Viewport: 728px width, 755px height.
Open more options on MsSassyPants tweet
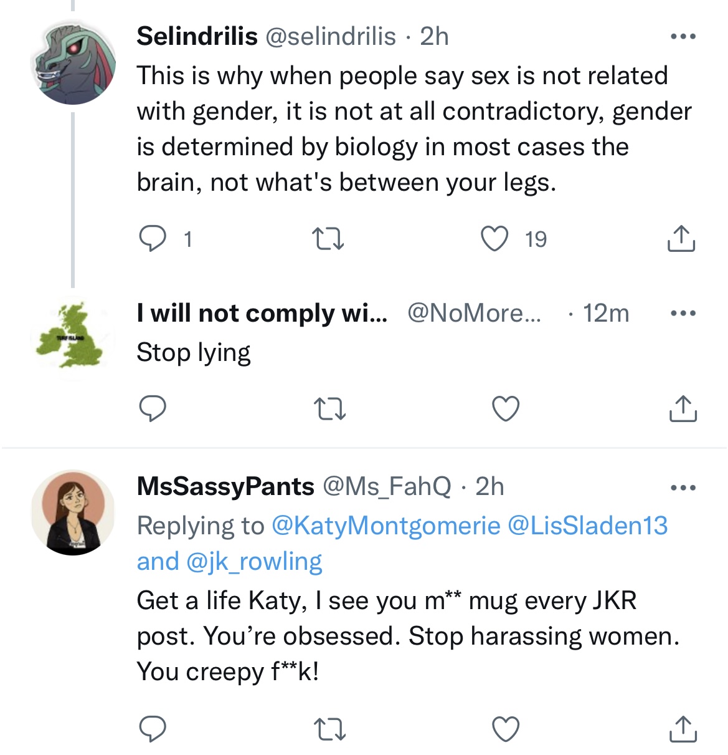point(683,487)
